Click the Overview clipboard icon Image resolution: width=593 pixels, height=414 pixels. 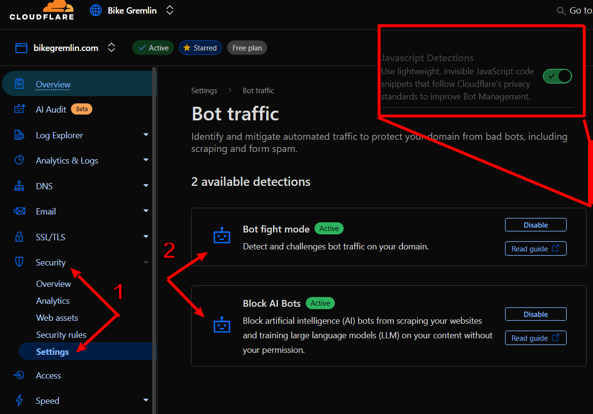coord(19,84)
